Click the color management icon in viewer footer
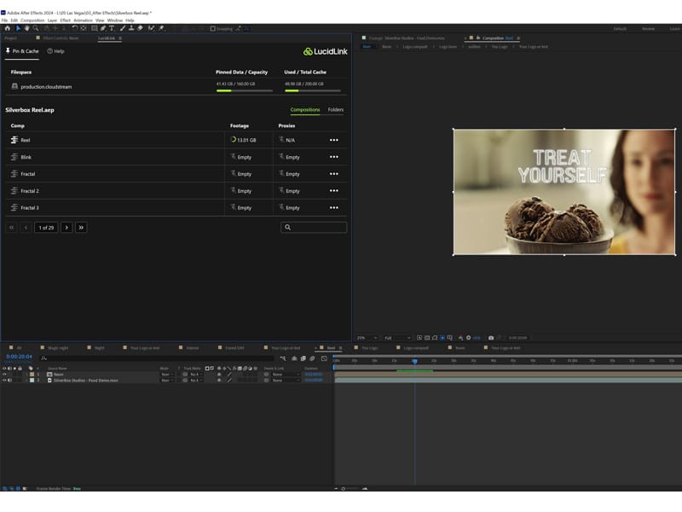 tap(460, 338)
